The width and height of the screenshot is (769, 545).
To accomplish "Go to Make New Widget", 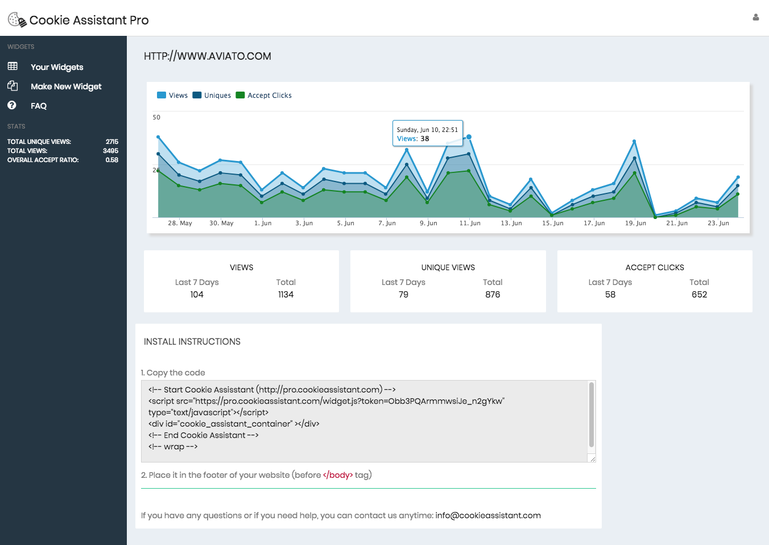I will 66,86.
